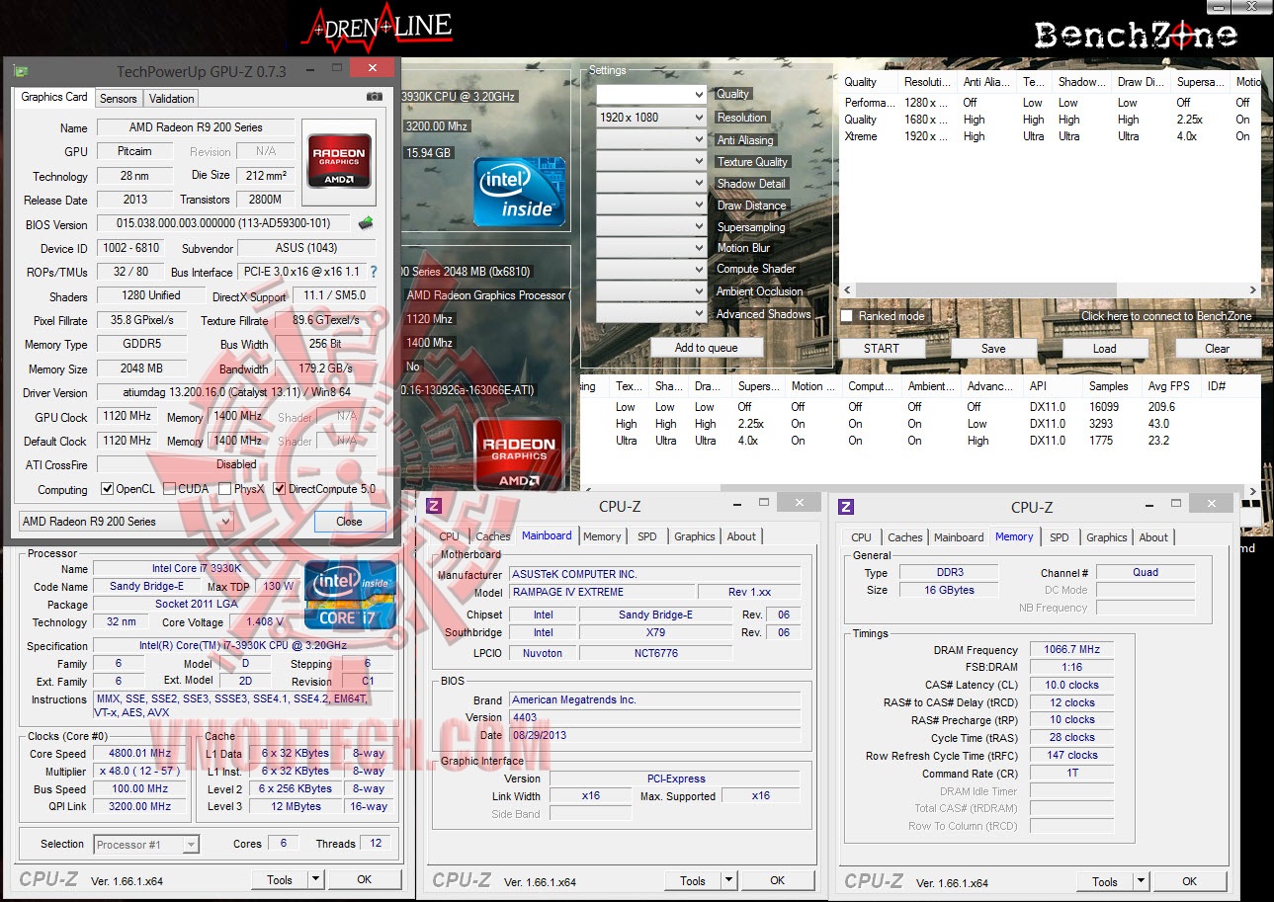Click the Adrenaline logo at the top

pos(377,30)
